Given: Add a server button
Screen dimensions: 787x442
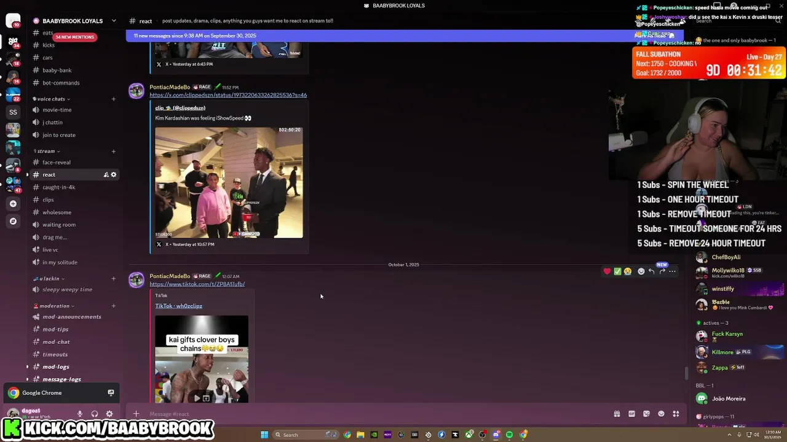Looking at the screenshot, I should click(13, 203).
